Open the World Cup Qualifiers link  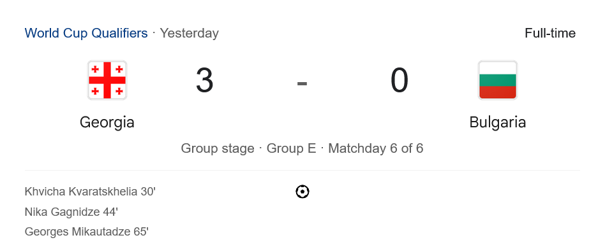click(x=86, y=33)
